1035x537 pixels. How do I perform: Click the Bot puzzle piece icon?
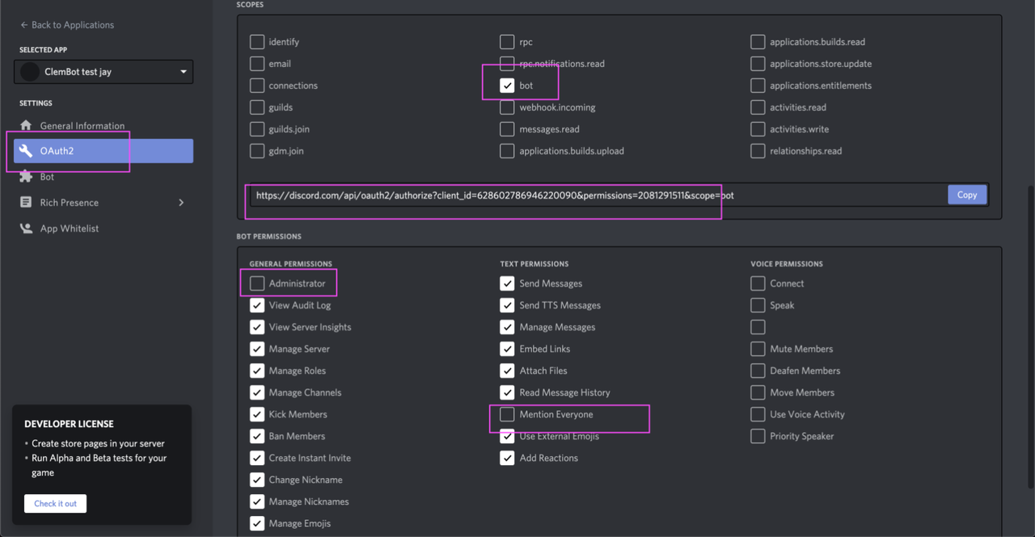(26, 177)
